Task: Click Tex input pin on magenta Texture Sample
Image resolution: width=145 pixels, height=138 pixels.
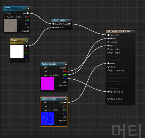Action: point(42,71)
